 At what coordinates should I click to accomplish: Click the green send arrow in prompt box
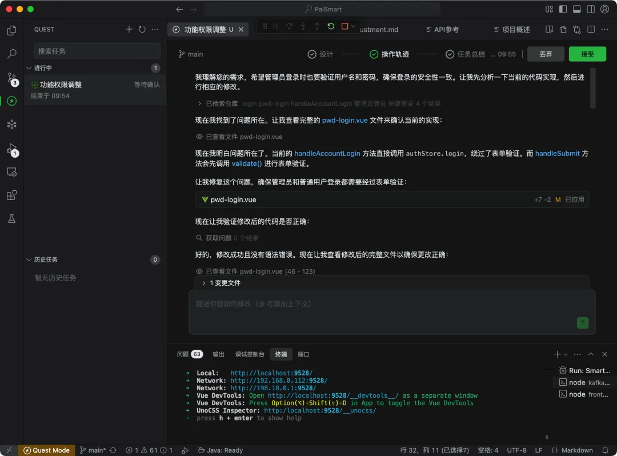(582, 323)
